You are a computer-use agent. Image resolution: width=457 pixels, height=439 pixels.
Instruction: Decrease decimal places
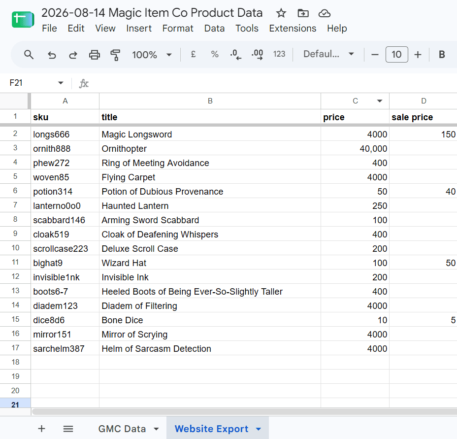(236, 55)
